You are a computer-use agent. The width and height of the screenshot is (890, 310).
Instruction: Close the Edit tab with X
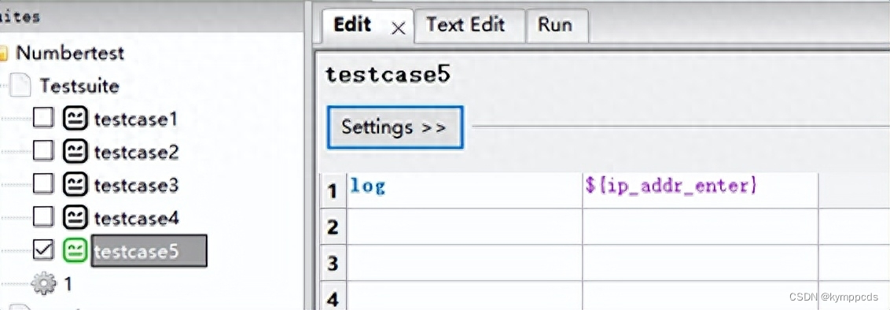[399, 28]
